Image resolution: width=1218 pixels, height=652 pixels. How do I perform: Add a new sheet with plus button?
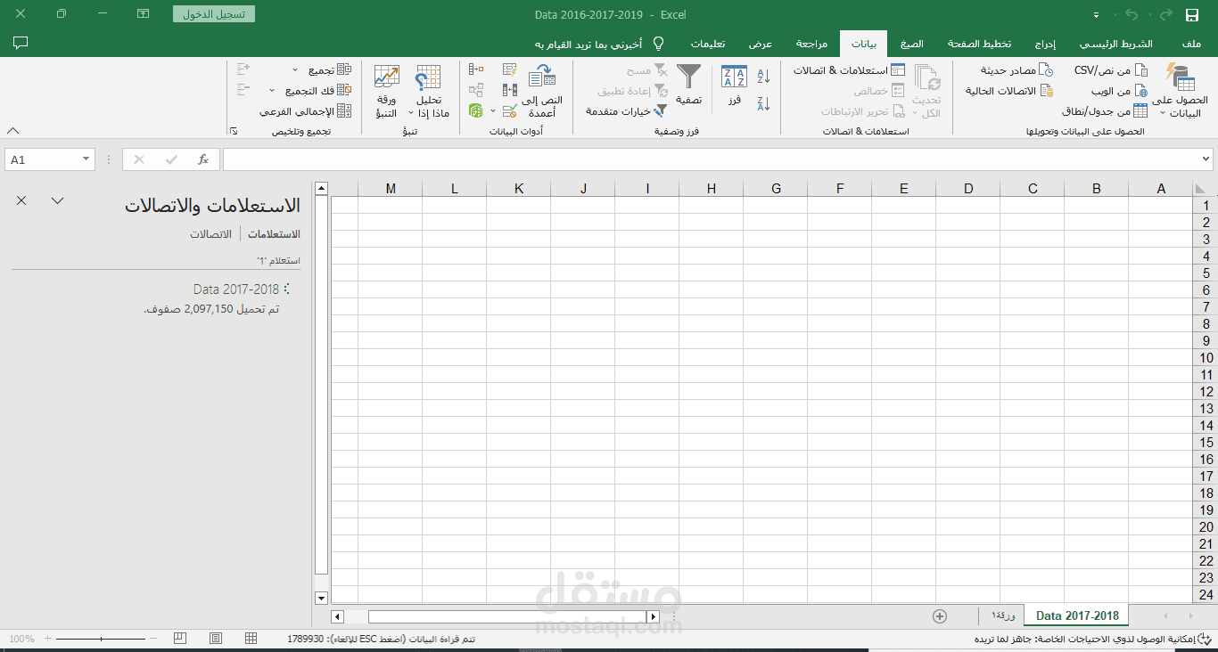939,615
